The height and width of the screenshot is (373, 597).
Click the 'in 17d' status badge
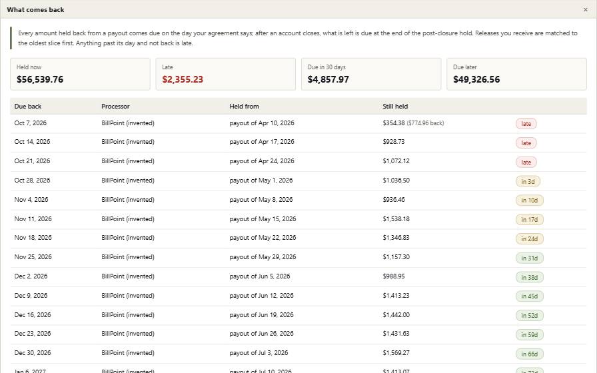coord(530,220)
